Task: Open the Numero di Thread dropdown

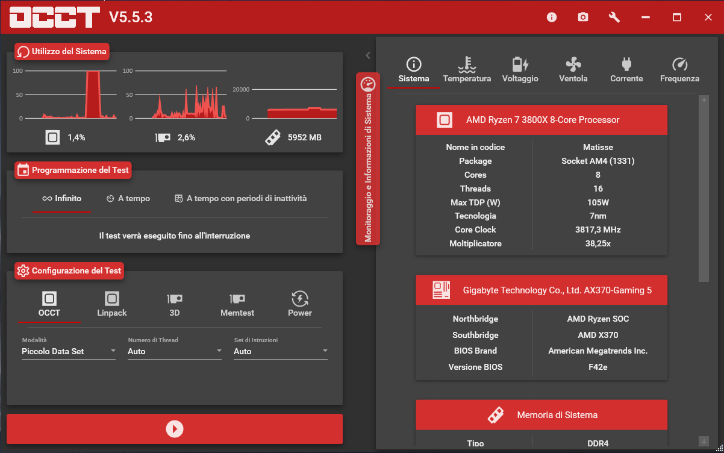Action: (x=175, y=351)
